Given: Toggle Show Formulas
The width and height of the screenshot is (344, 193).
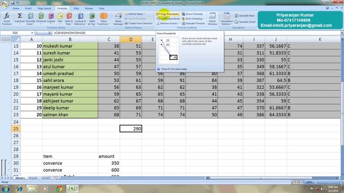Looking at the screenshot, I should pos(192,14).
